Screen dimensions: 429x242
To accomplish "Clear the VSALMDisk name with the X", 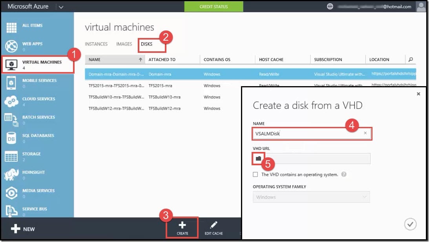I will pyautogui.click(x=365, y=134).
